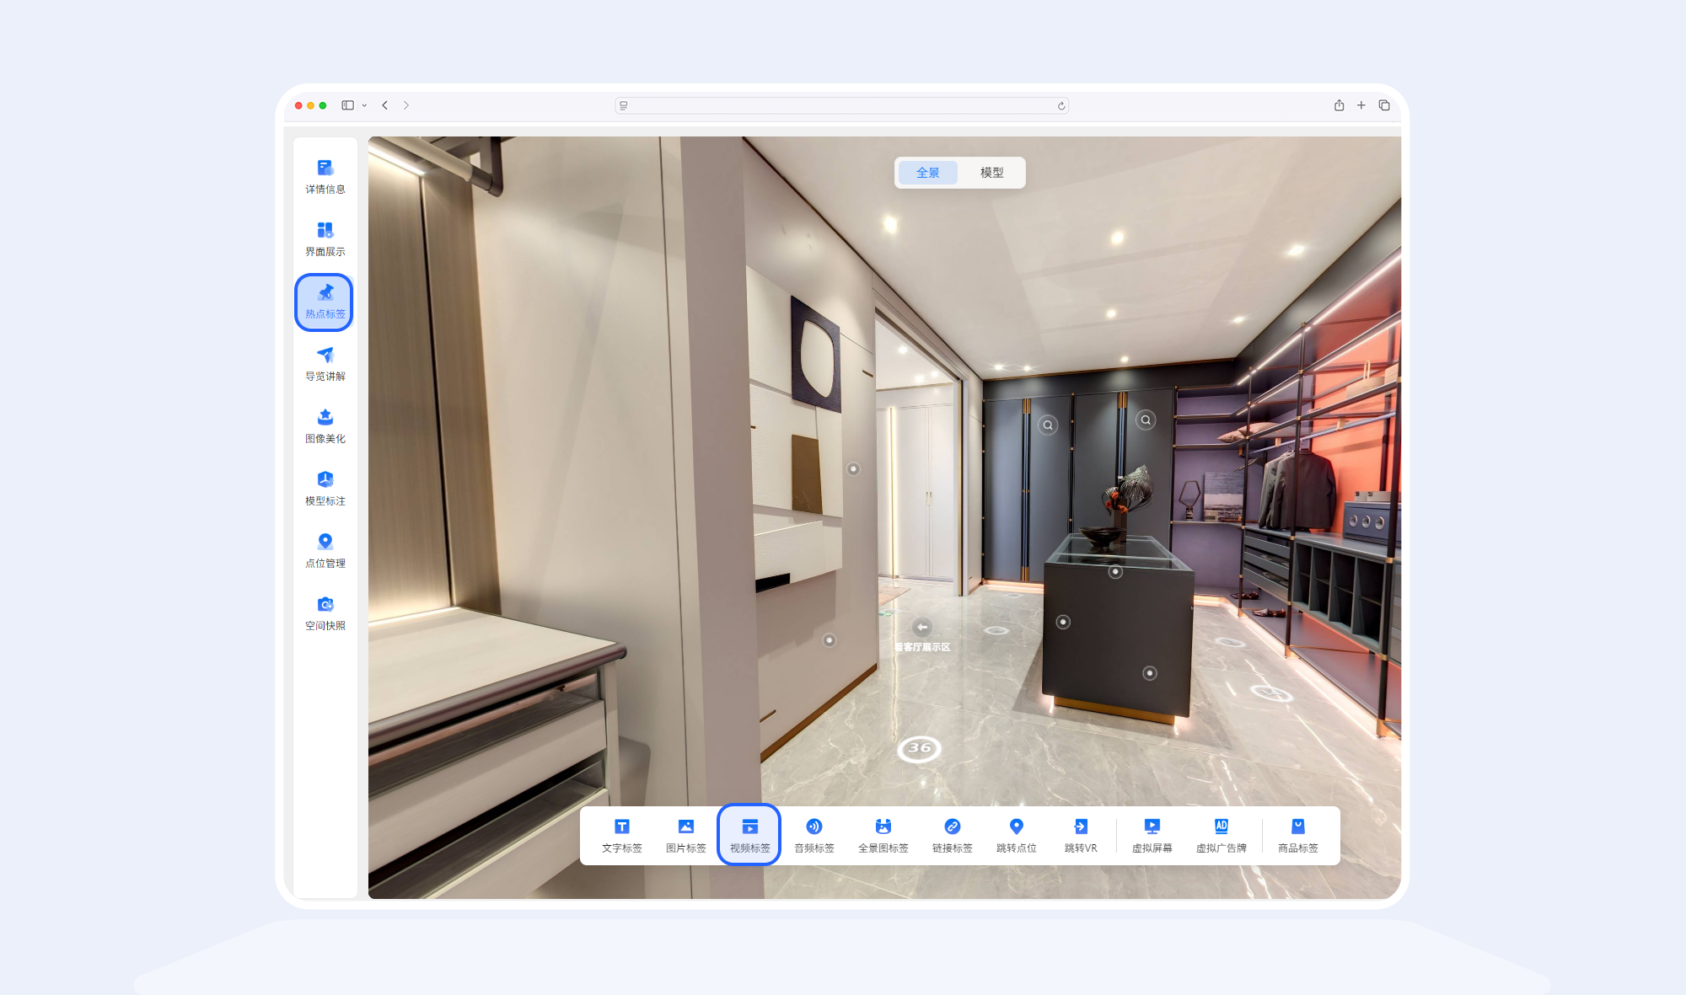This screenshot has height=995, width=1686.
Task: Go forward in browser history
Action: tap(406, 105)
